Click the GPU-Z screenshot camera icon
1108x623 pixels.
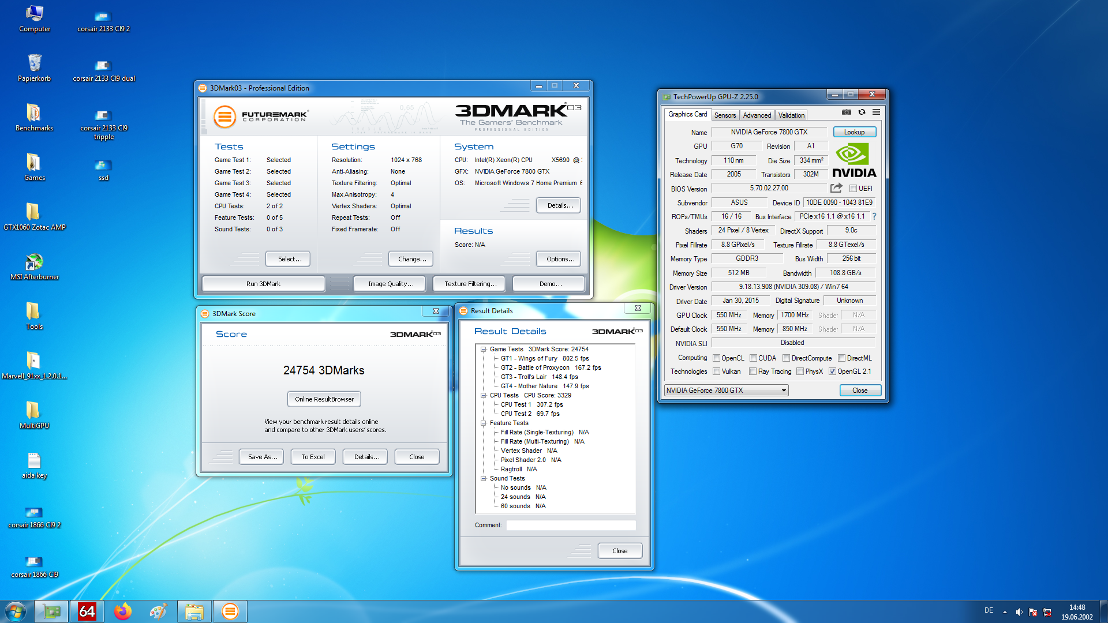pos(846,112)
